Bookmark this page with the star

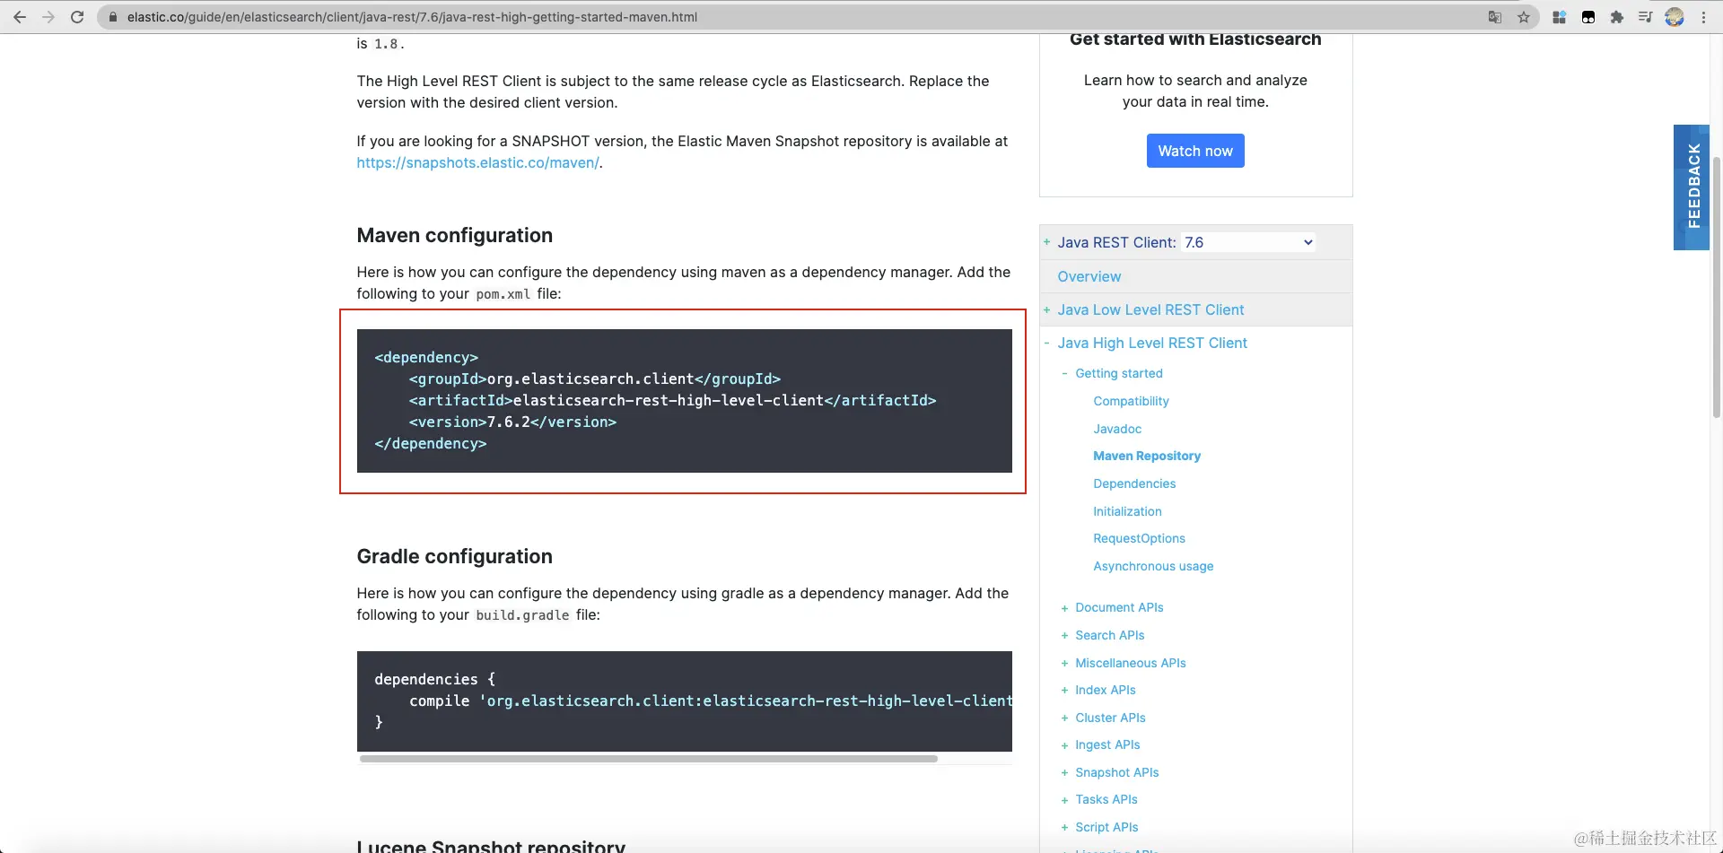[1524, 17]
